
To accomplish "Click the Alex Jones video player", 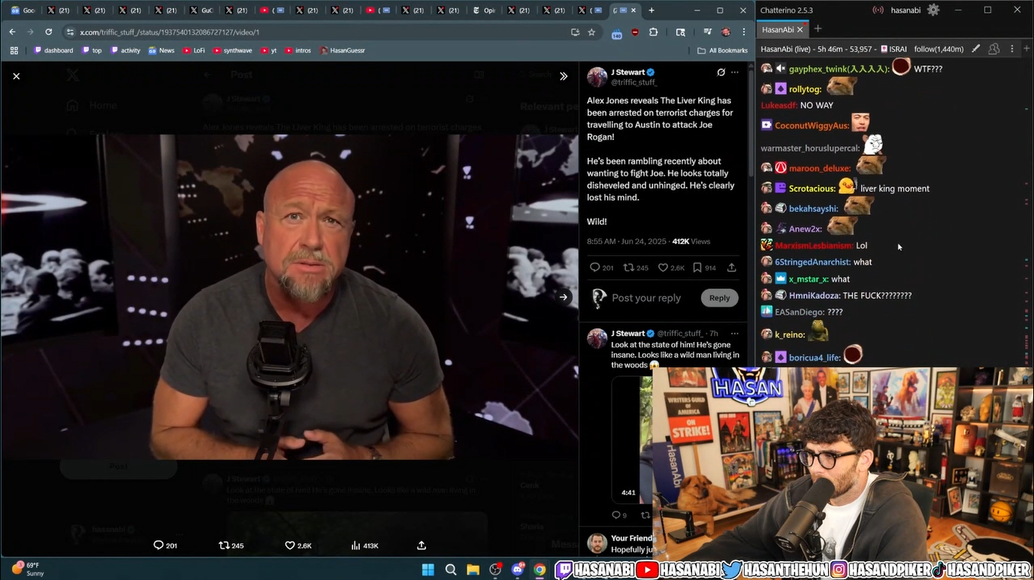I will (x=289, y=297).
